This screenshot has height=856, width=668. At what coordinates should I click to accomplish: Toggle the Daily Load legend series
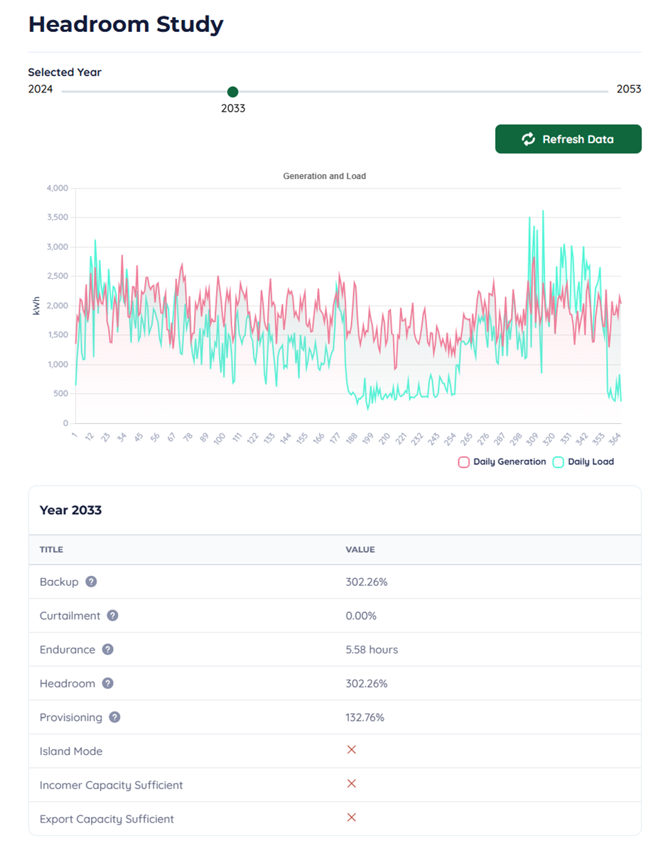point(583,462)
